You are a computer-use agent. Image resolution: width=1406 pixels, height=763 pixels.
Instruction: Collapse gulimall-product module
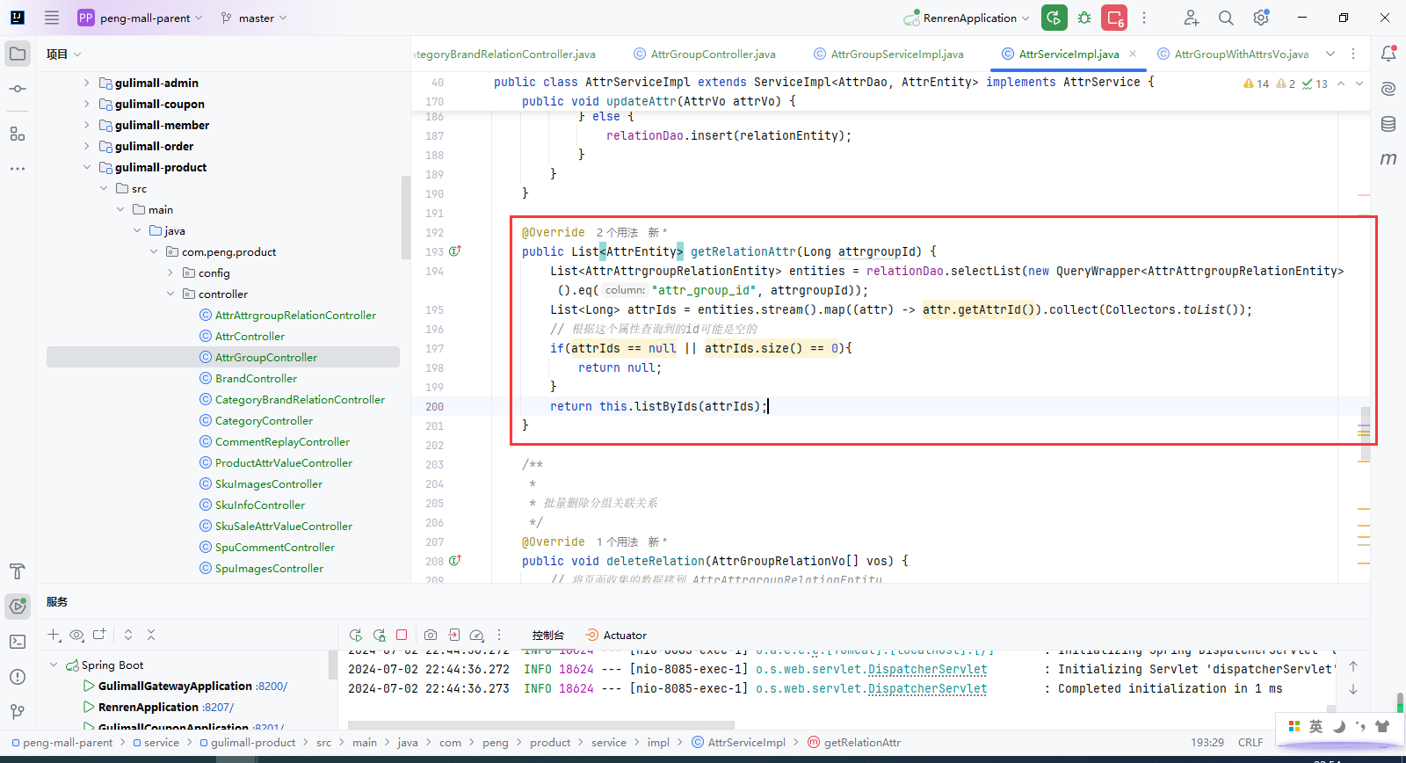click(86, 167)
